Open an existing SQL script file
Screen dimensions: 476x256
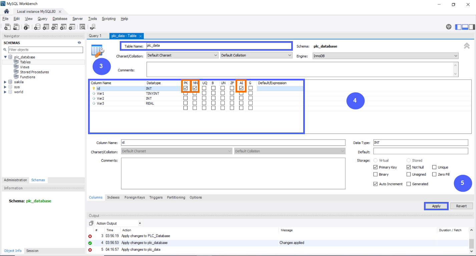16,27
